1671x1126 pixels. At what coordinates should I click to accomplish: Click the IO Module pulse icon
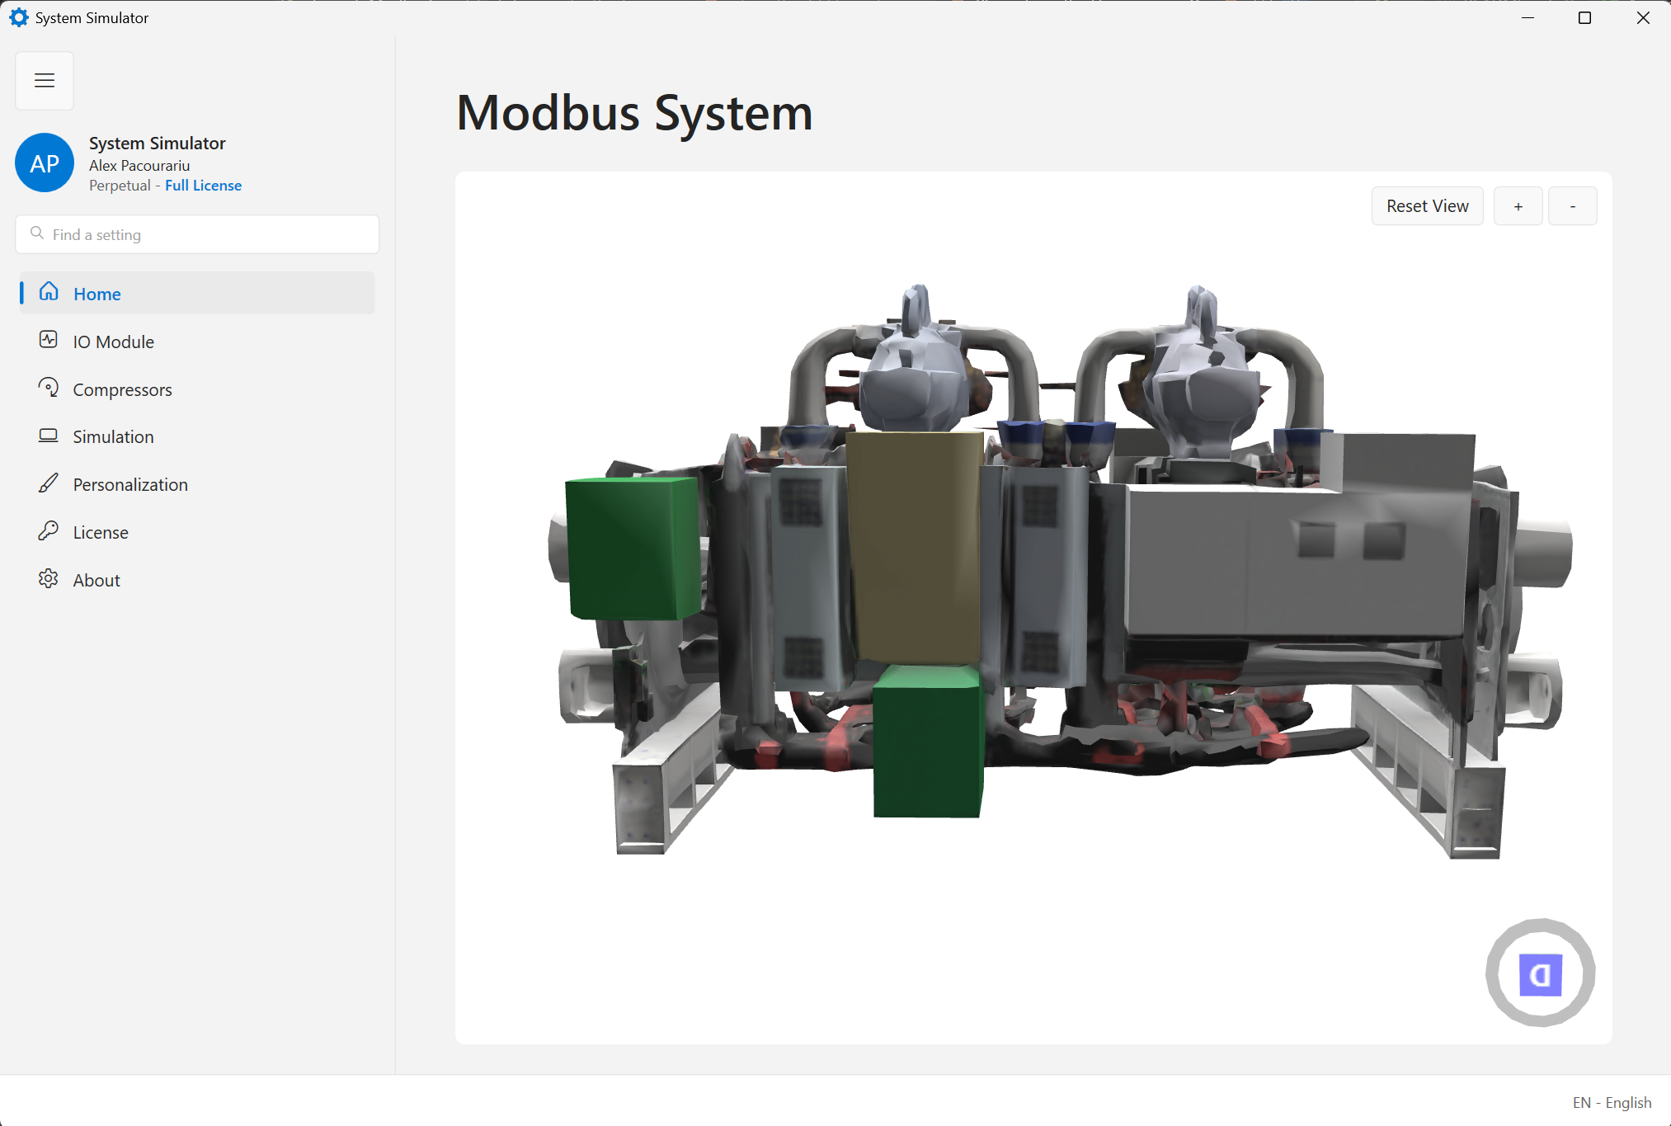[x=49, y=340]
